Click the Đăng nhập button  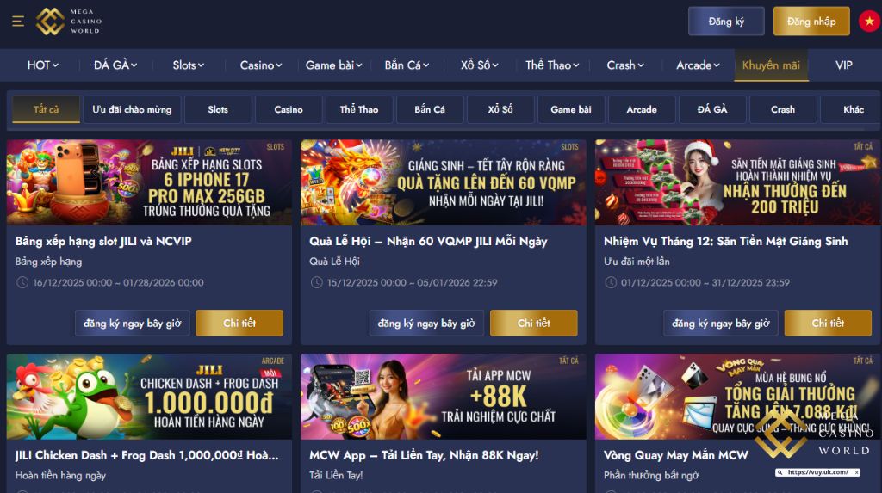tap(811, 22)
